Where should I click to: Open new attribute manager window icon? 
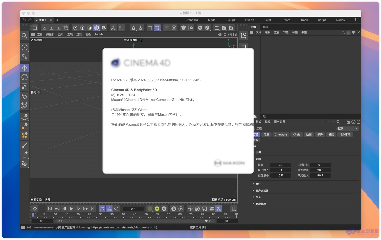click(358, 122)
